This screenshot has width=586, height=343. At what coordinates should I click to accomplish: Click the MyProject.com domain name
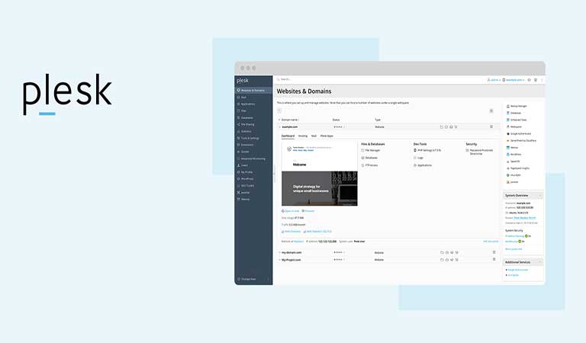pos(291,260)
